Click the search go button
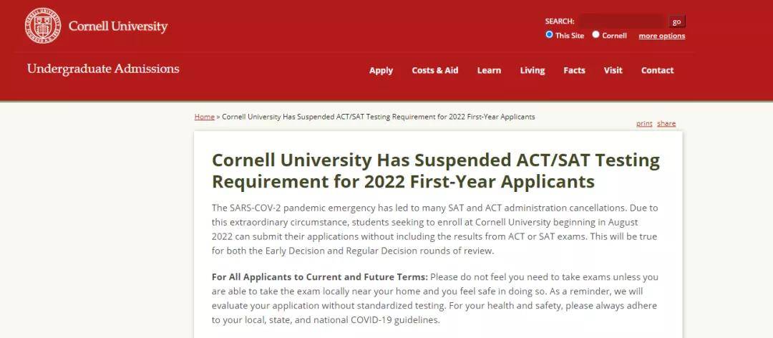Image resolution: width=773 pixels, height=338 pixels. click(677, 21)
